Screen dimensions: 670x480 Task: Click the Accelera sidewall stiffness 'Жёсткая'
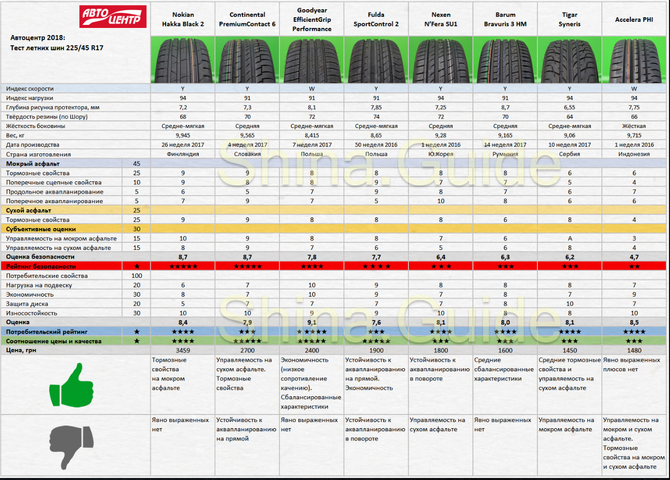pos(634,126)
